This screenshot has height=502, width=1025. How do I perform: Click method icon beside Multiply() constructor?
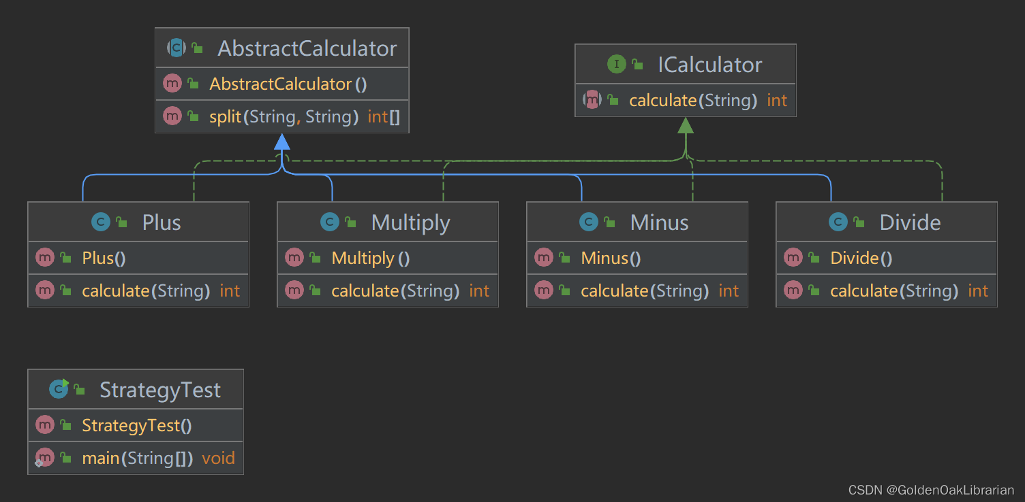click(294, 258)
